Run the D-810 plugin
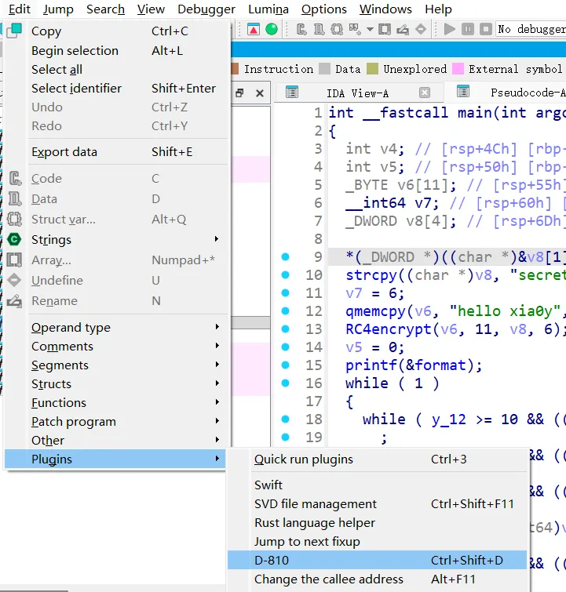 click(378, 561)
